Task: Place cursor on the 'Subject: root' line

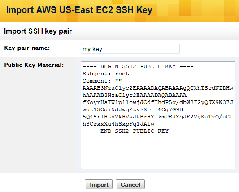Action: (x=106, y=74)
